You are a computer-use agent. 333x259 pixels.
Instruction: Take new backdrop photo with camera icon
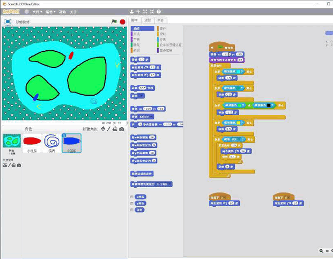click(x=19, y=165)
